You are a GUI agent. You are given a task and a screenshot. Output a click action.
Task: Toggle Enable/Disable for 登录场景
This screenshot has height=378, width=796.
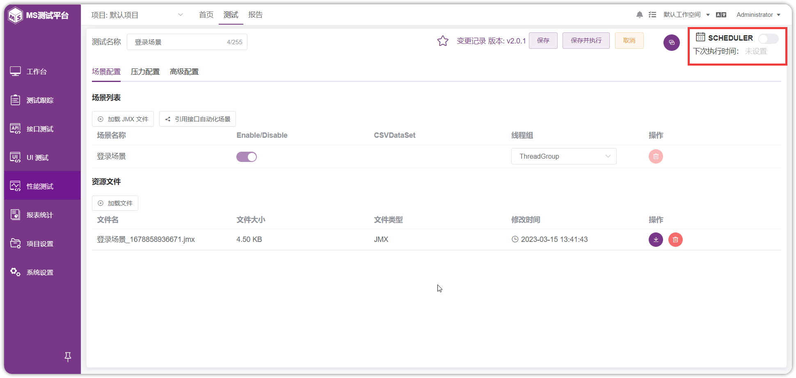coord(247,157)
